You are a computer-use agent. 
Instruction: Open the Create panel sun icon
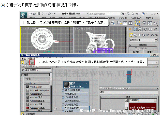pos(130,29)
